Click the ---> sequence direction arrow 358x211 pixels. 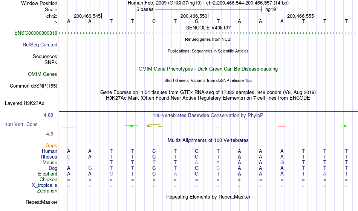54,22
